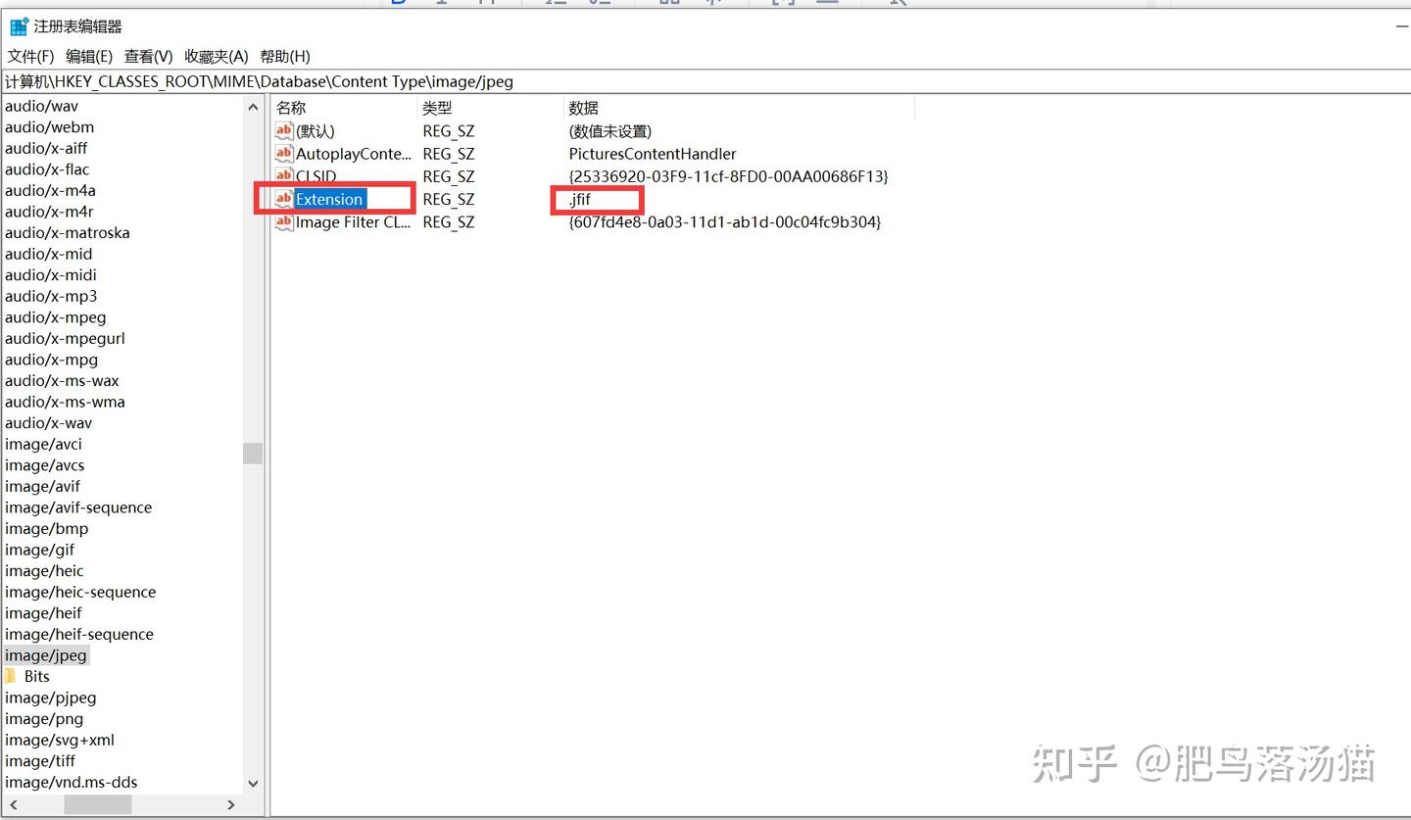Click the ab string icon next to Extension
The width and height of the screenshot is (1411, 820).
click(283, 199)
